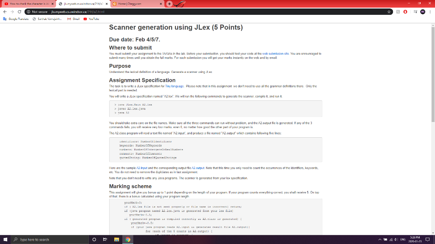View site info for Not secure warning
The height and width of the screenshot is (244, 435).
pos(37,12)
